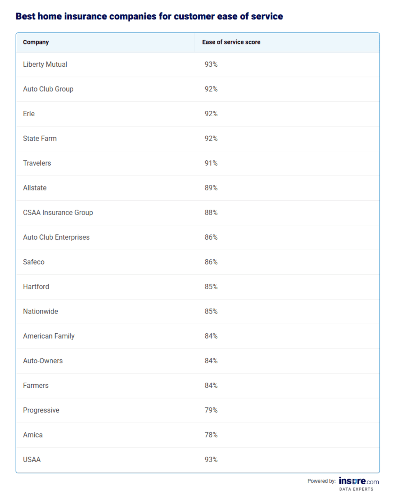Select Amica's 78% score cell

211,435
